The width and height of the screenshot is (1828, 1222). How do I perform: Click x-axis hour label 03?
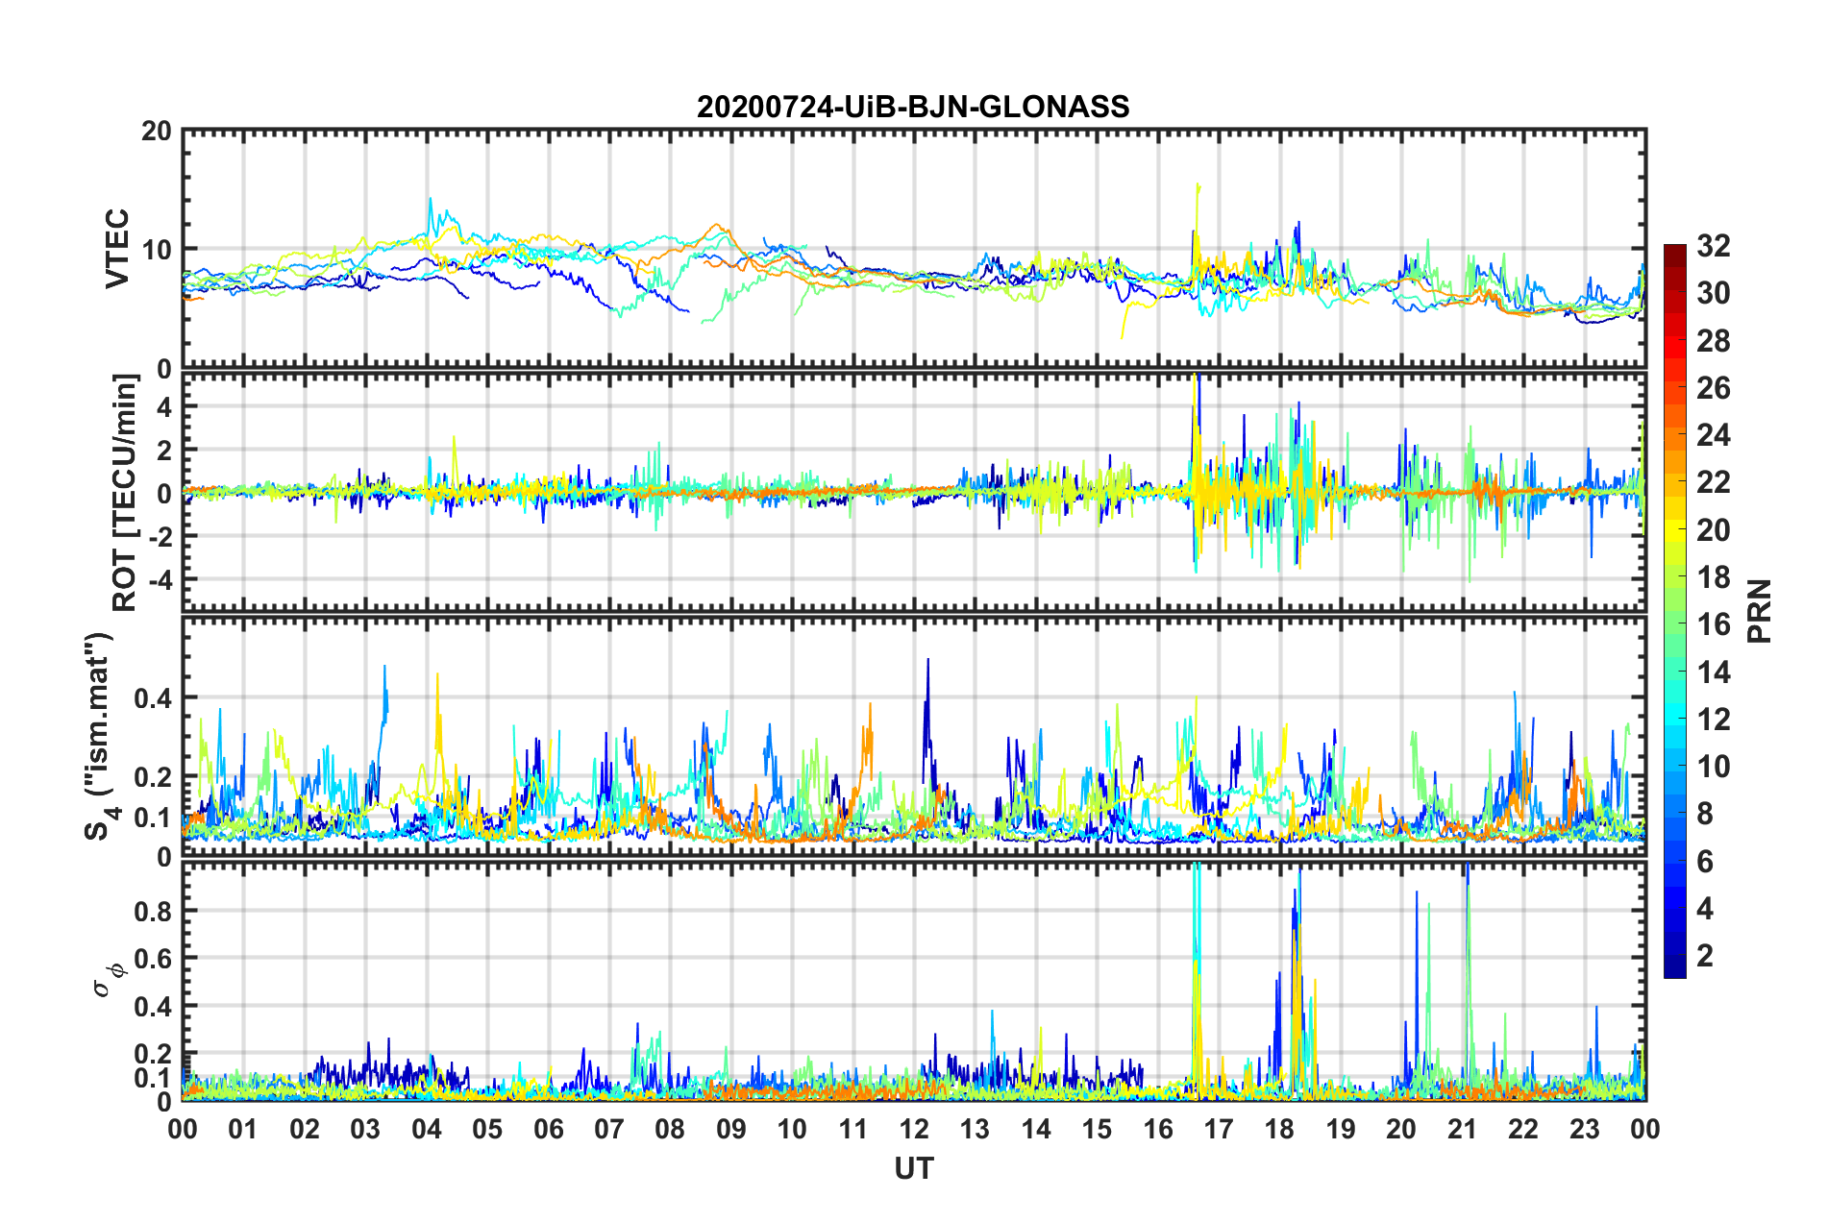pyautogui.click(x=365, y=1129)
